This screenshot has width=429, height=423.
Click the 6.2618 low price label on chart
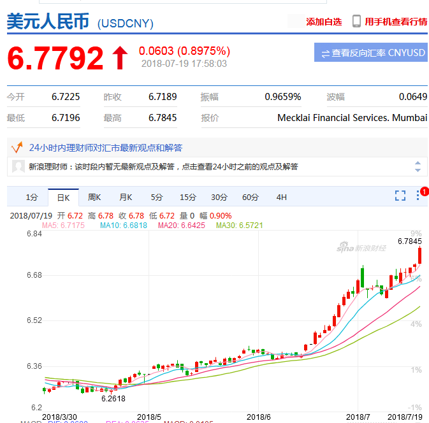113,399
